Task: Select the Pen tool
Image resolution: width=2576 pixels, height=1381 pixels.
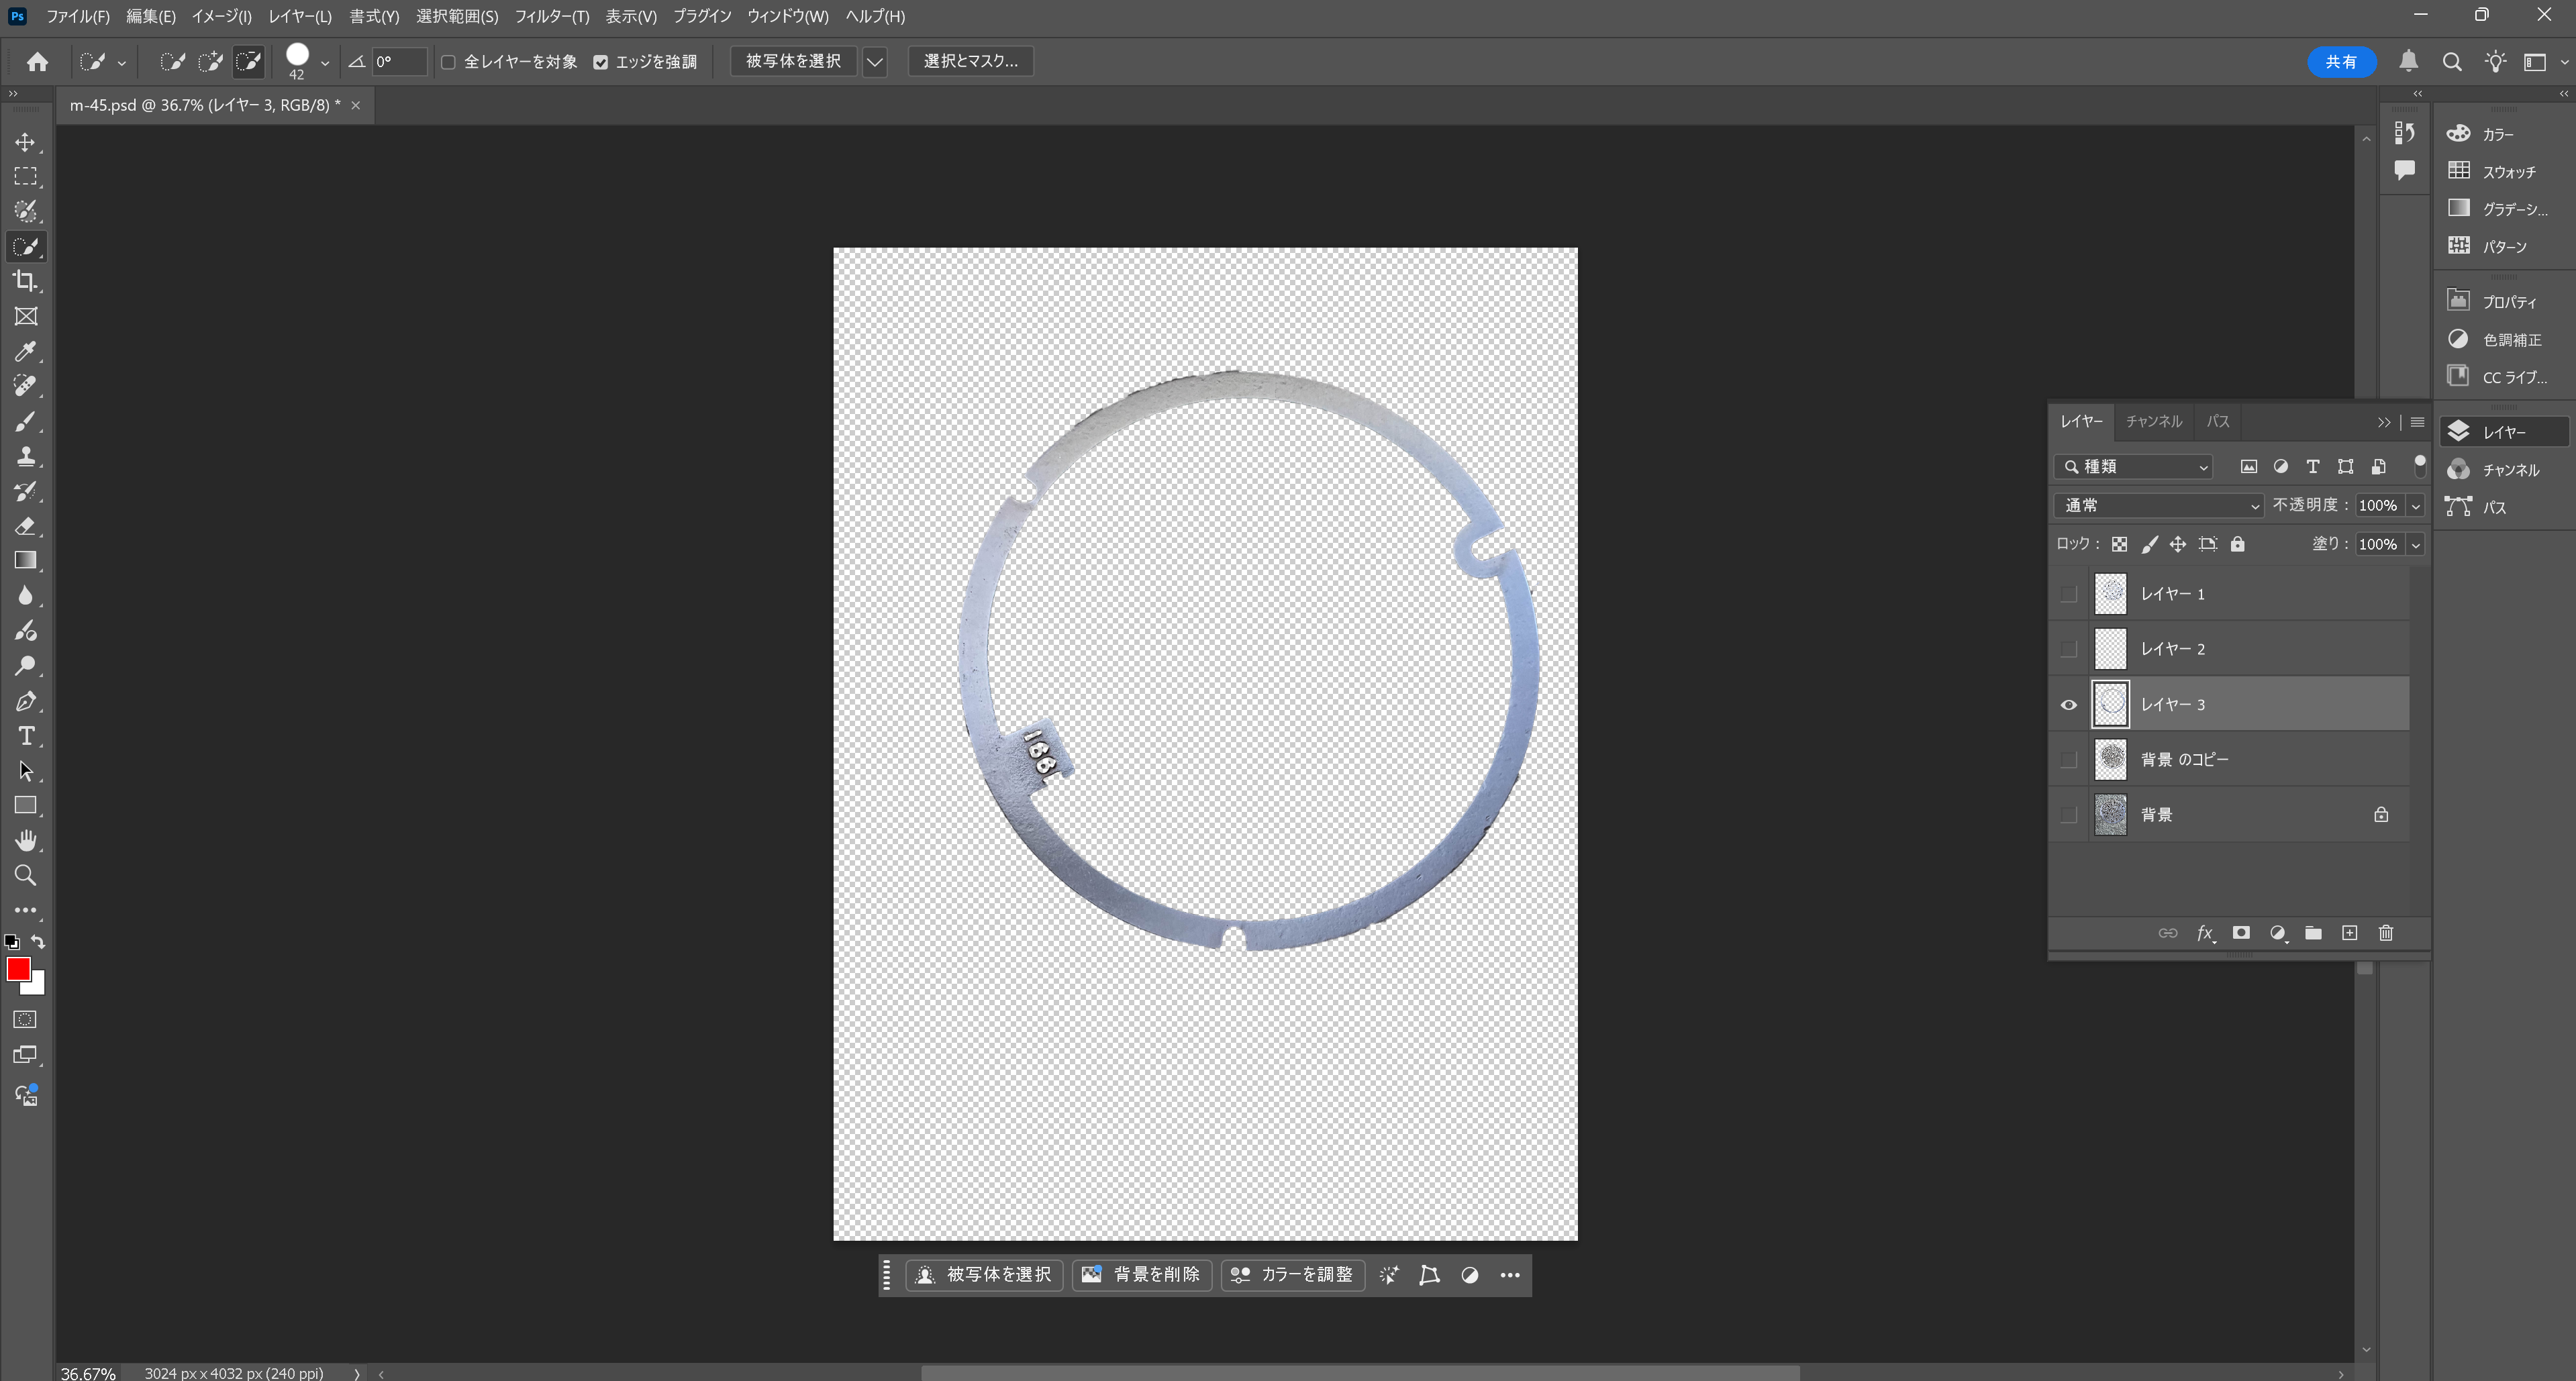Action: [25, 701]
